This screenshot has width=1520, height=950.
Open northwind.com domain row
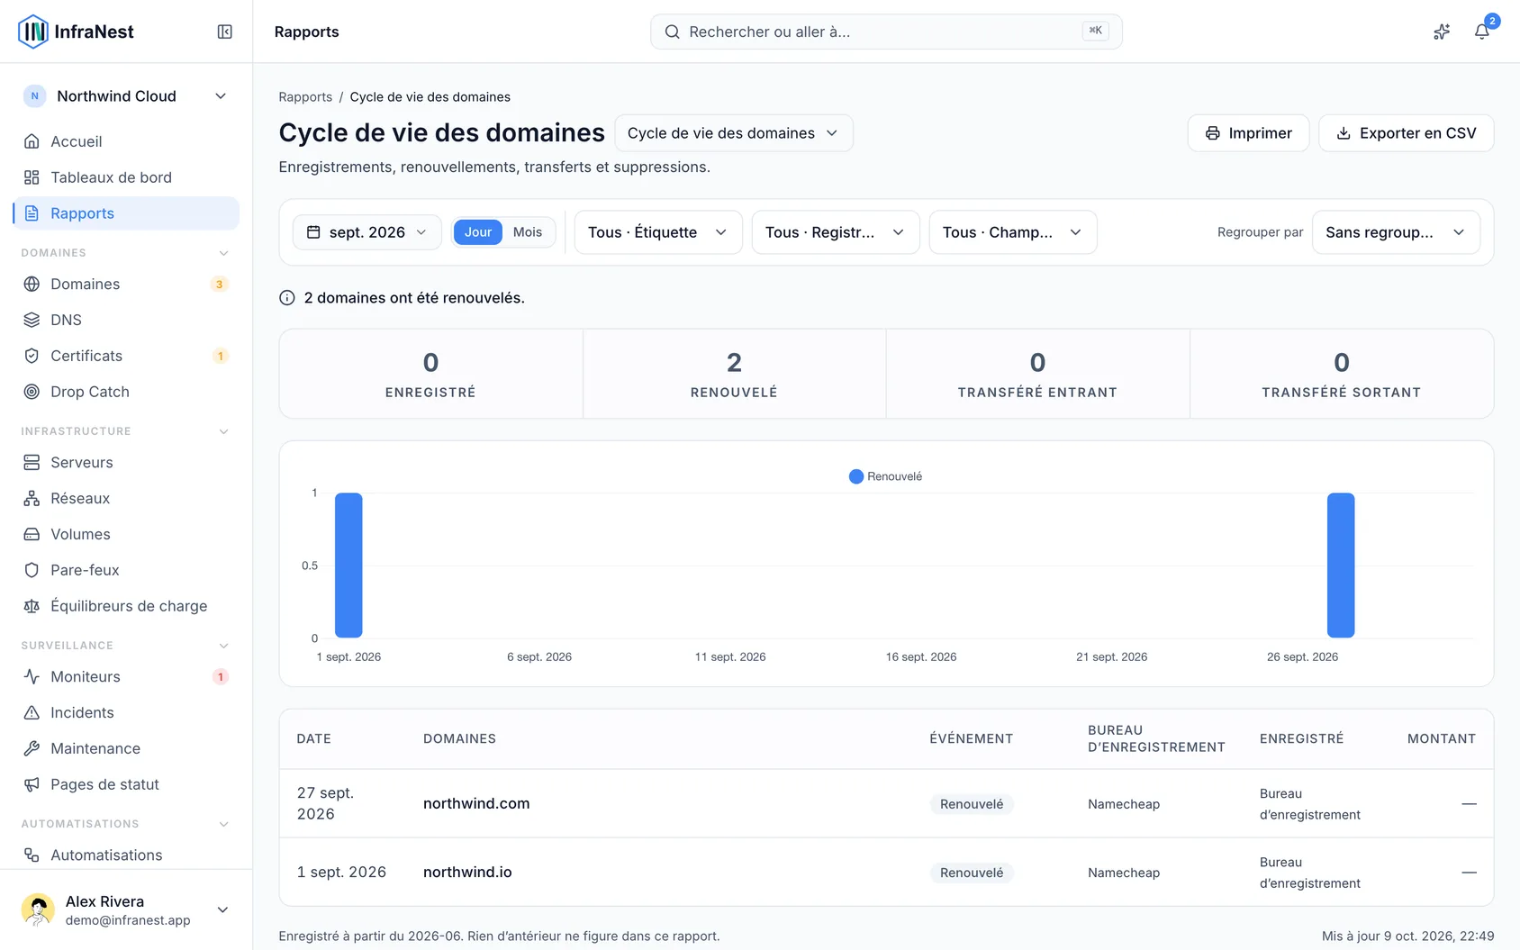pos(886,803)
